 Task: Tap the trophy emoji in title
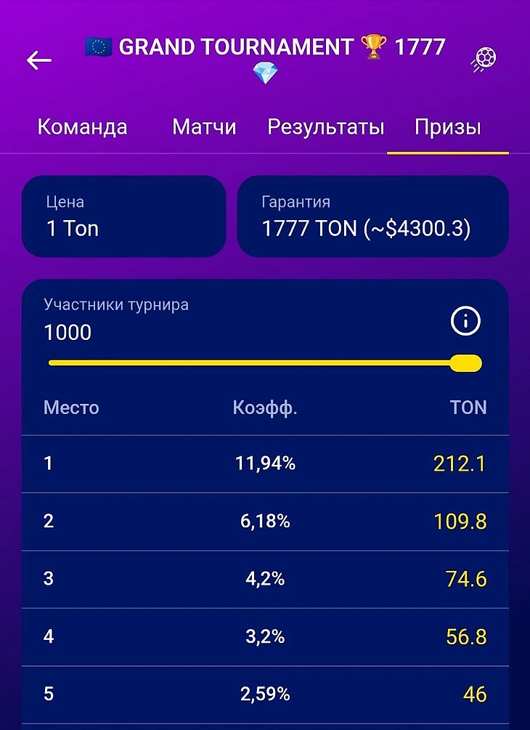(x=374, y=47)
